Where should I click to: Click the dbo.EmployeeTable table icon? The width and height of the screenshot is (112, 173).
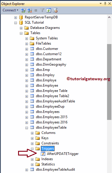coord(32,127)
